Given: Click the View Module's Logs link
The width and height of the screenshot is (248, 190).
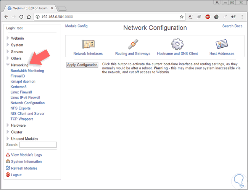Looking at the screenshot, I should [x=26, y=155].
